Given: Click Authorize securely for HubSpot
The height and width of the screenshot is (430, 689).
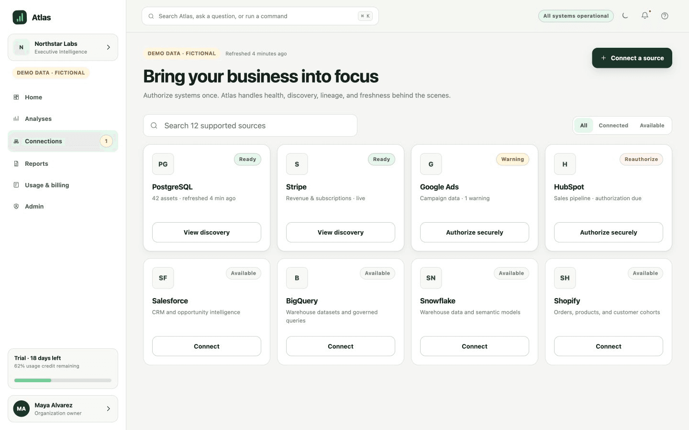Looking at the screenshot, I should point(609,232).
